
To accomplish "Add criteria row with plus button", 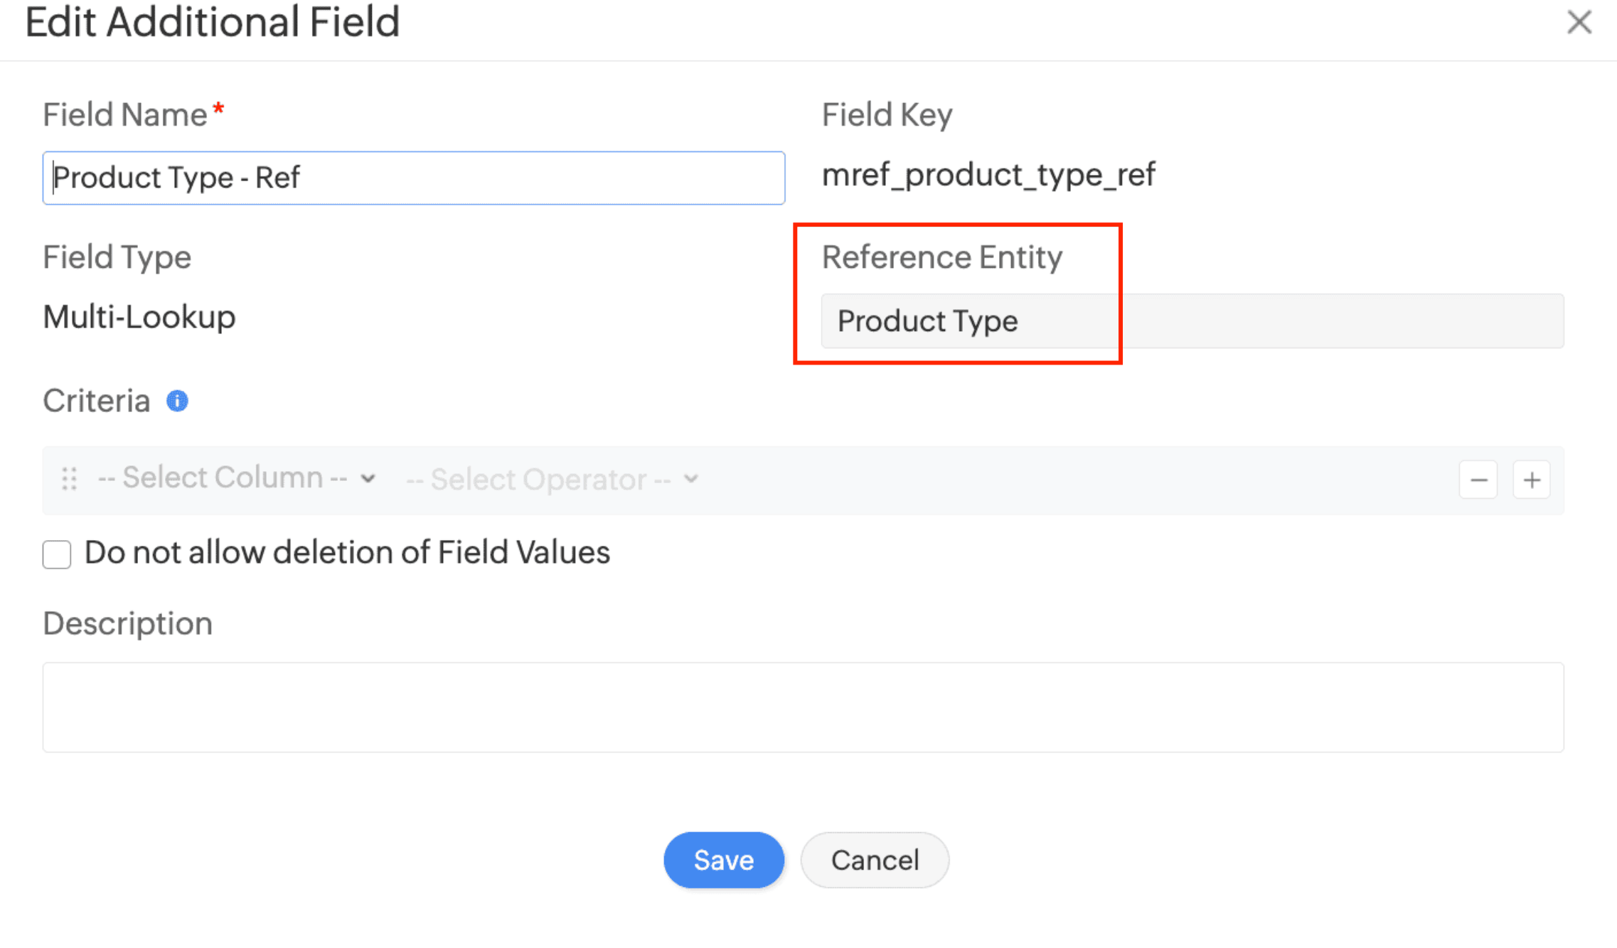I will (x=1532, y=480).
